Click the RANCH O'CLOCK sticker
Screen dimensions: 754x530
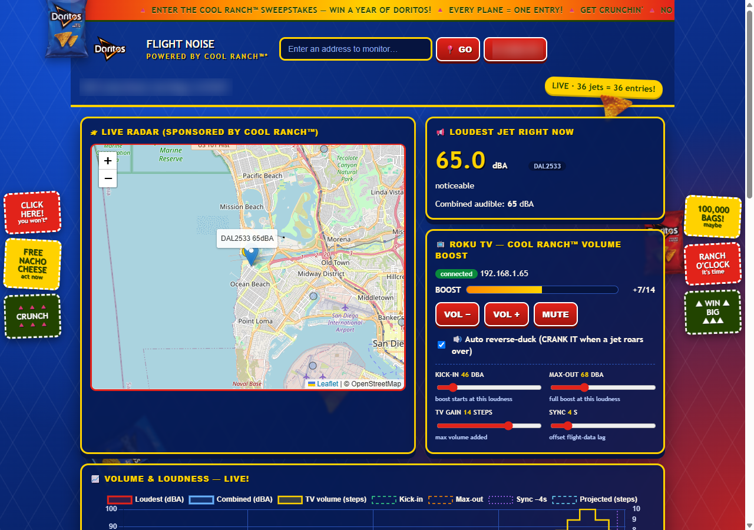click(713, 264)
